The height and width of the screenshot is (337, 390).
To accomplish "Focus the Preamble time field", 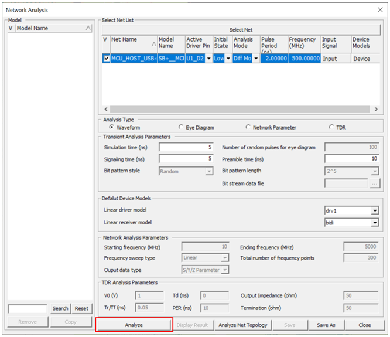I will 351,159.
